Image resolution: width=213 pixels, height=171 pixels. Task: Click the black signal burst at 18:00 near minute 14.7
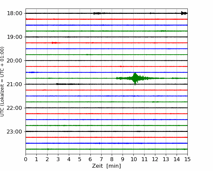pos(184,13)
